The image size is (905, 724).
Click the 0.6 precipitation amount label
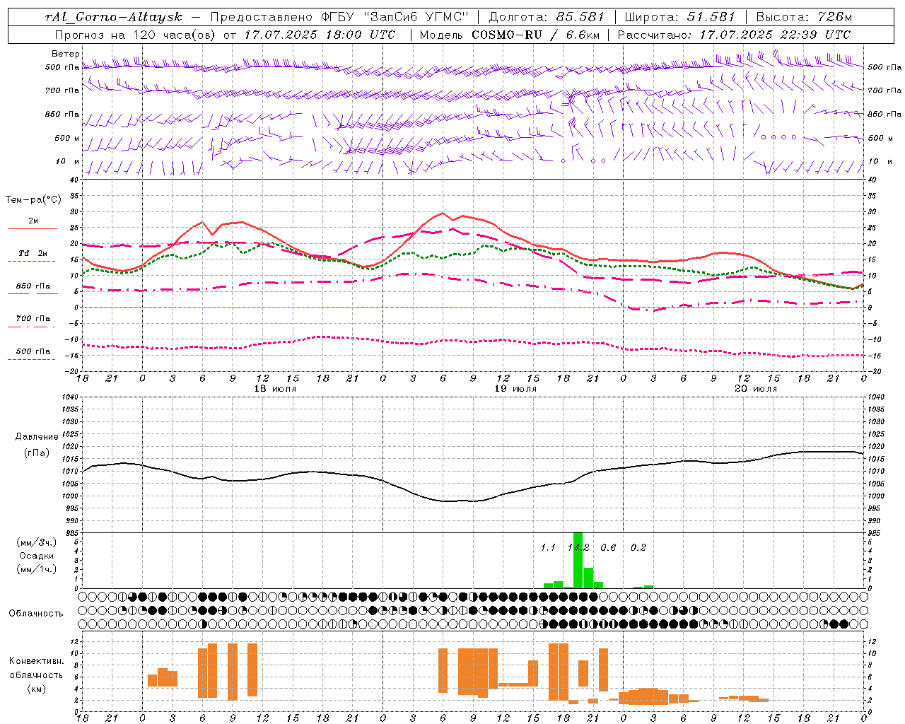608,547
